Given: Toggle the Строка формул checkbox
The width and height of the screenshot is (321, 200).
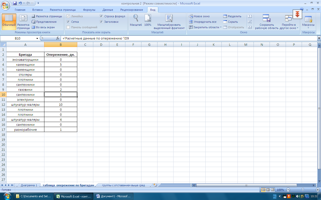Looking at the screenshot, I should tap(101, 16).
